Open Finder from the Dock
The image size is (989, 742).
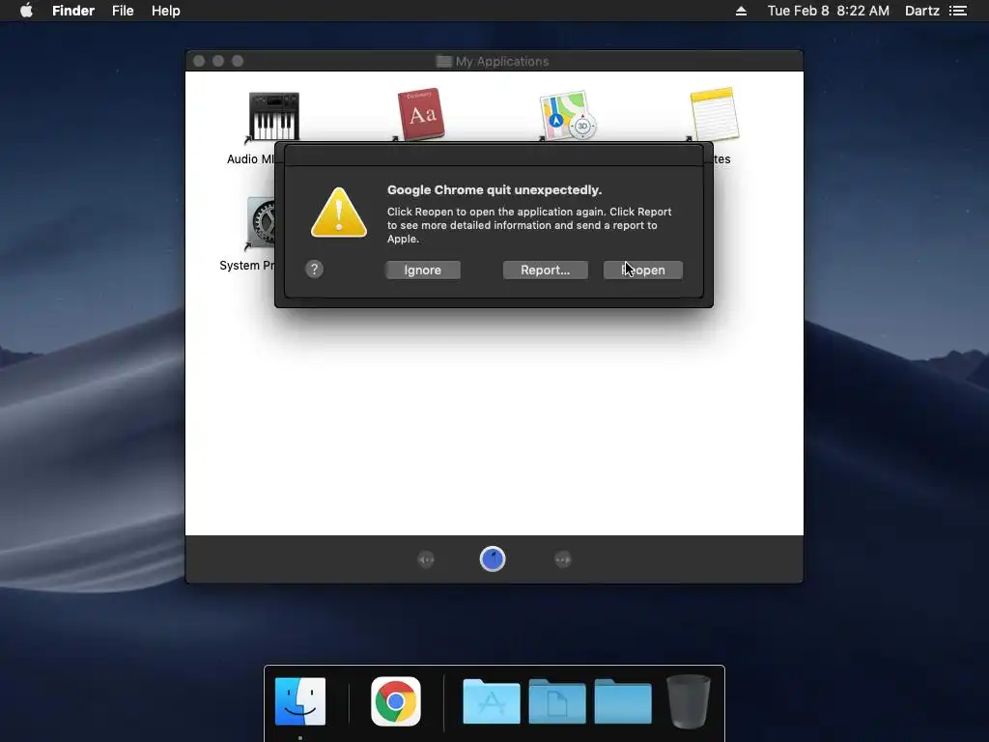[x=300, y=701]
